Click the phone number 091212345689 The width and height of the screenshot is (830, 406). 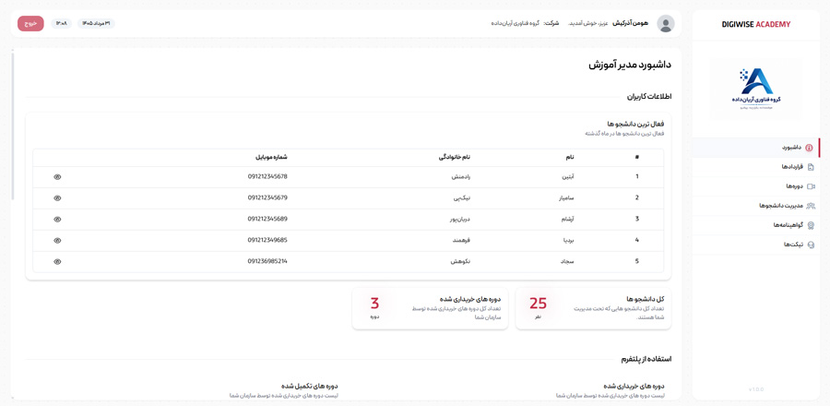point(267,219)
